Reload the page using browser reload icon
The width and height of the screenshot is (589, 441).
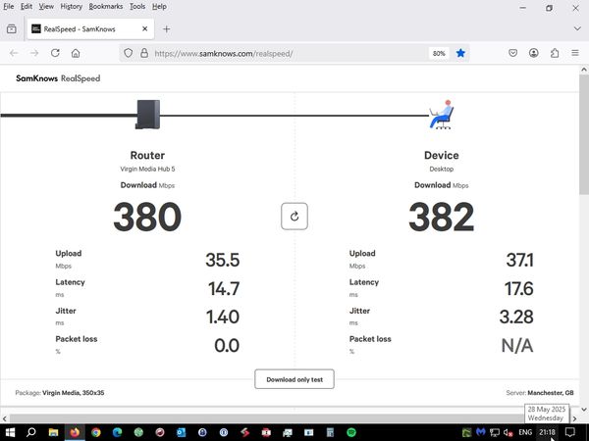pos(55,53)
